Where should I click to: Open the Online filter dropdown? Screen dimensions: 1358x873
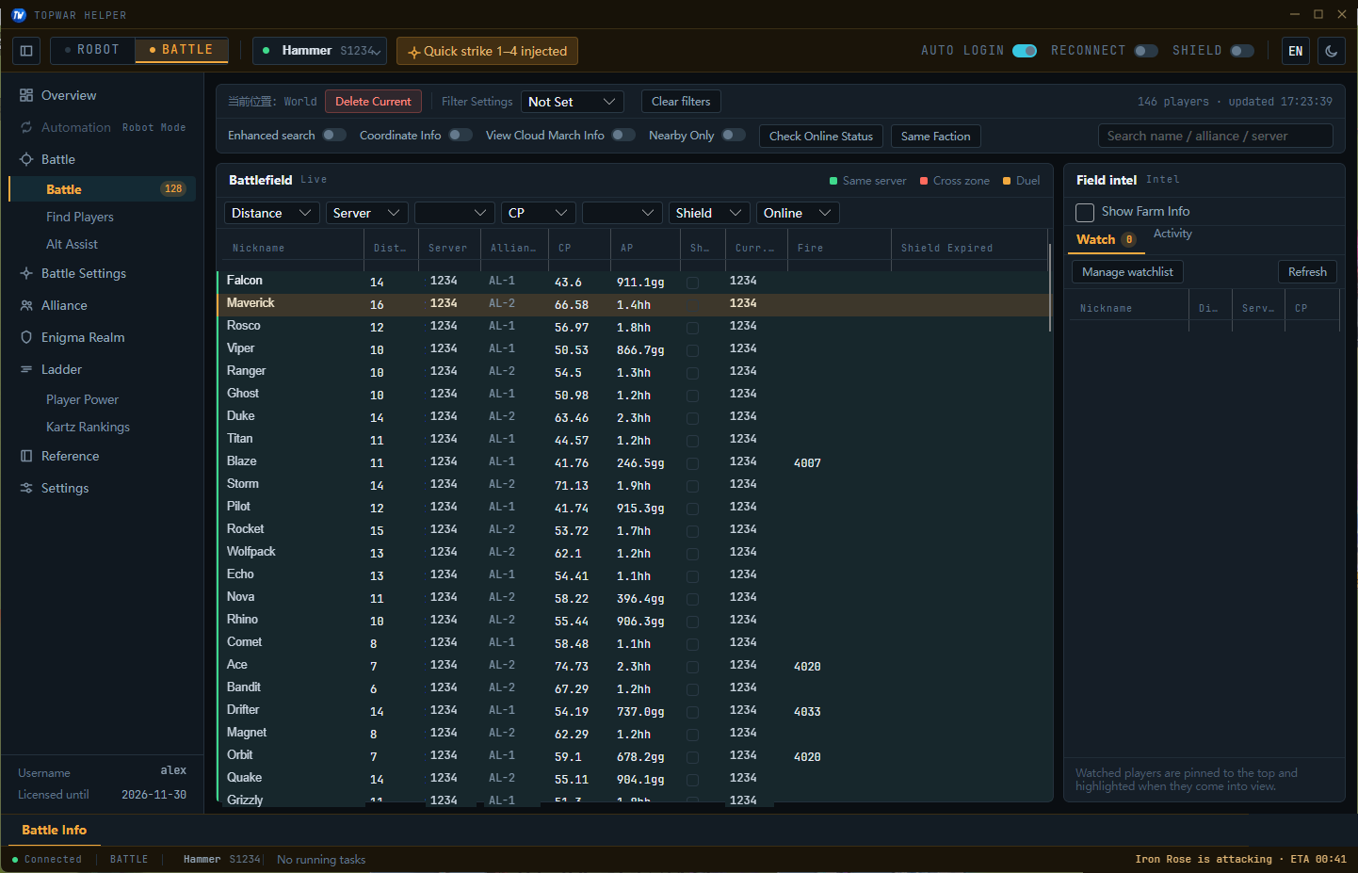click(798, 213)
